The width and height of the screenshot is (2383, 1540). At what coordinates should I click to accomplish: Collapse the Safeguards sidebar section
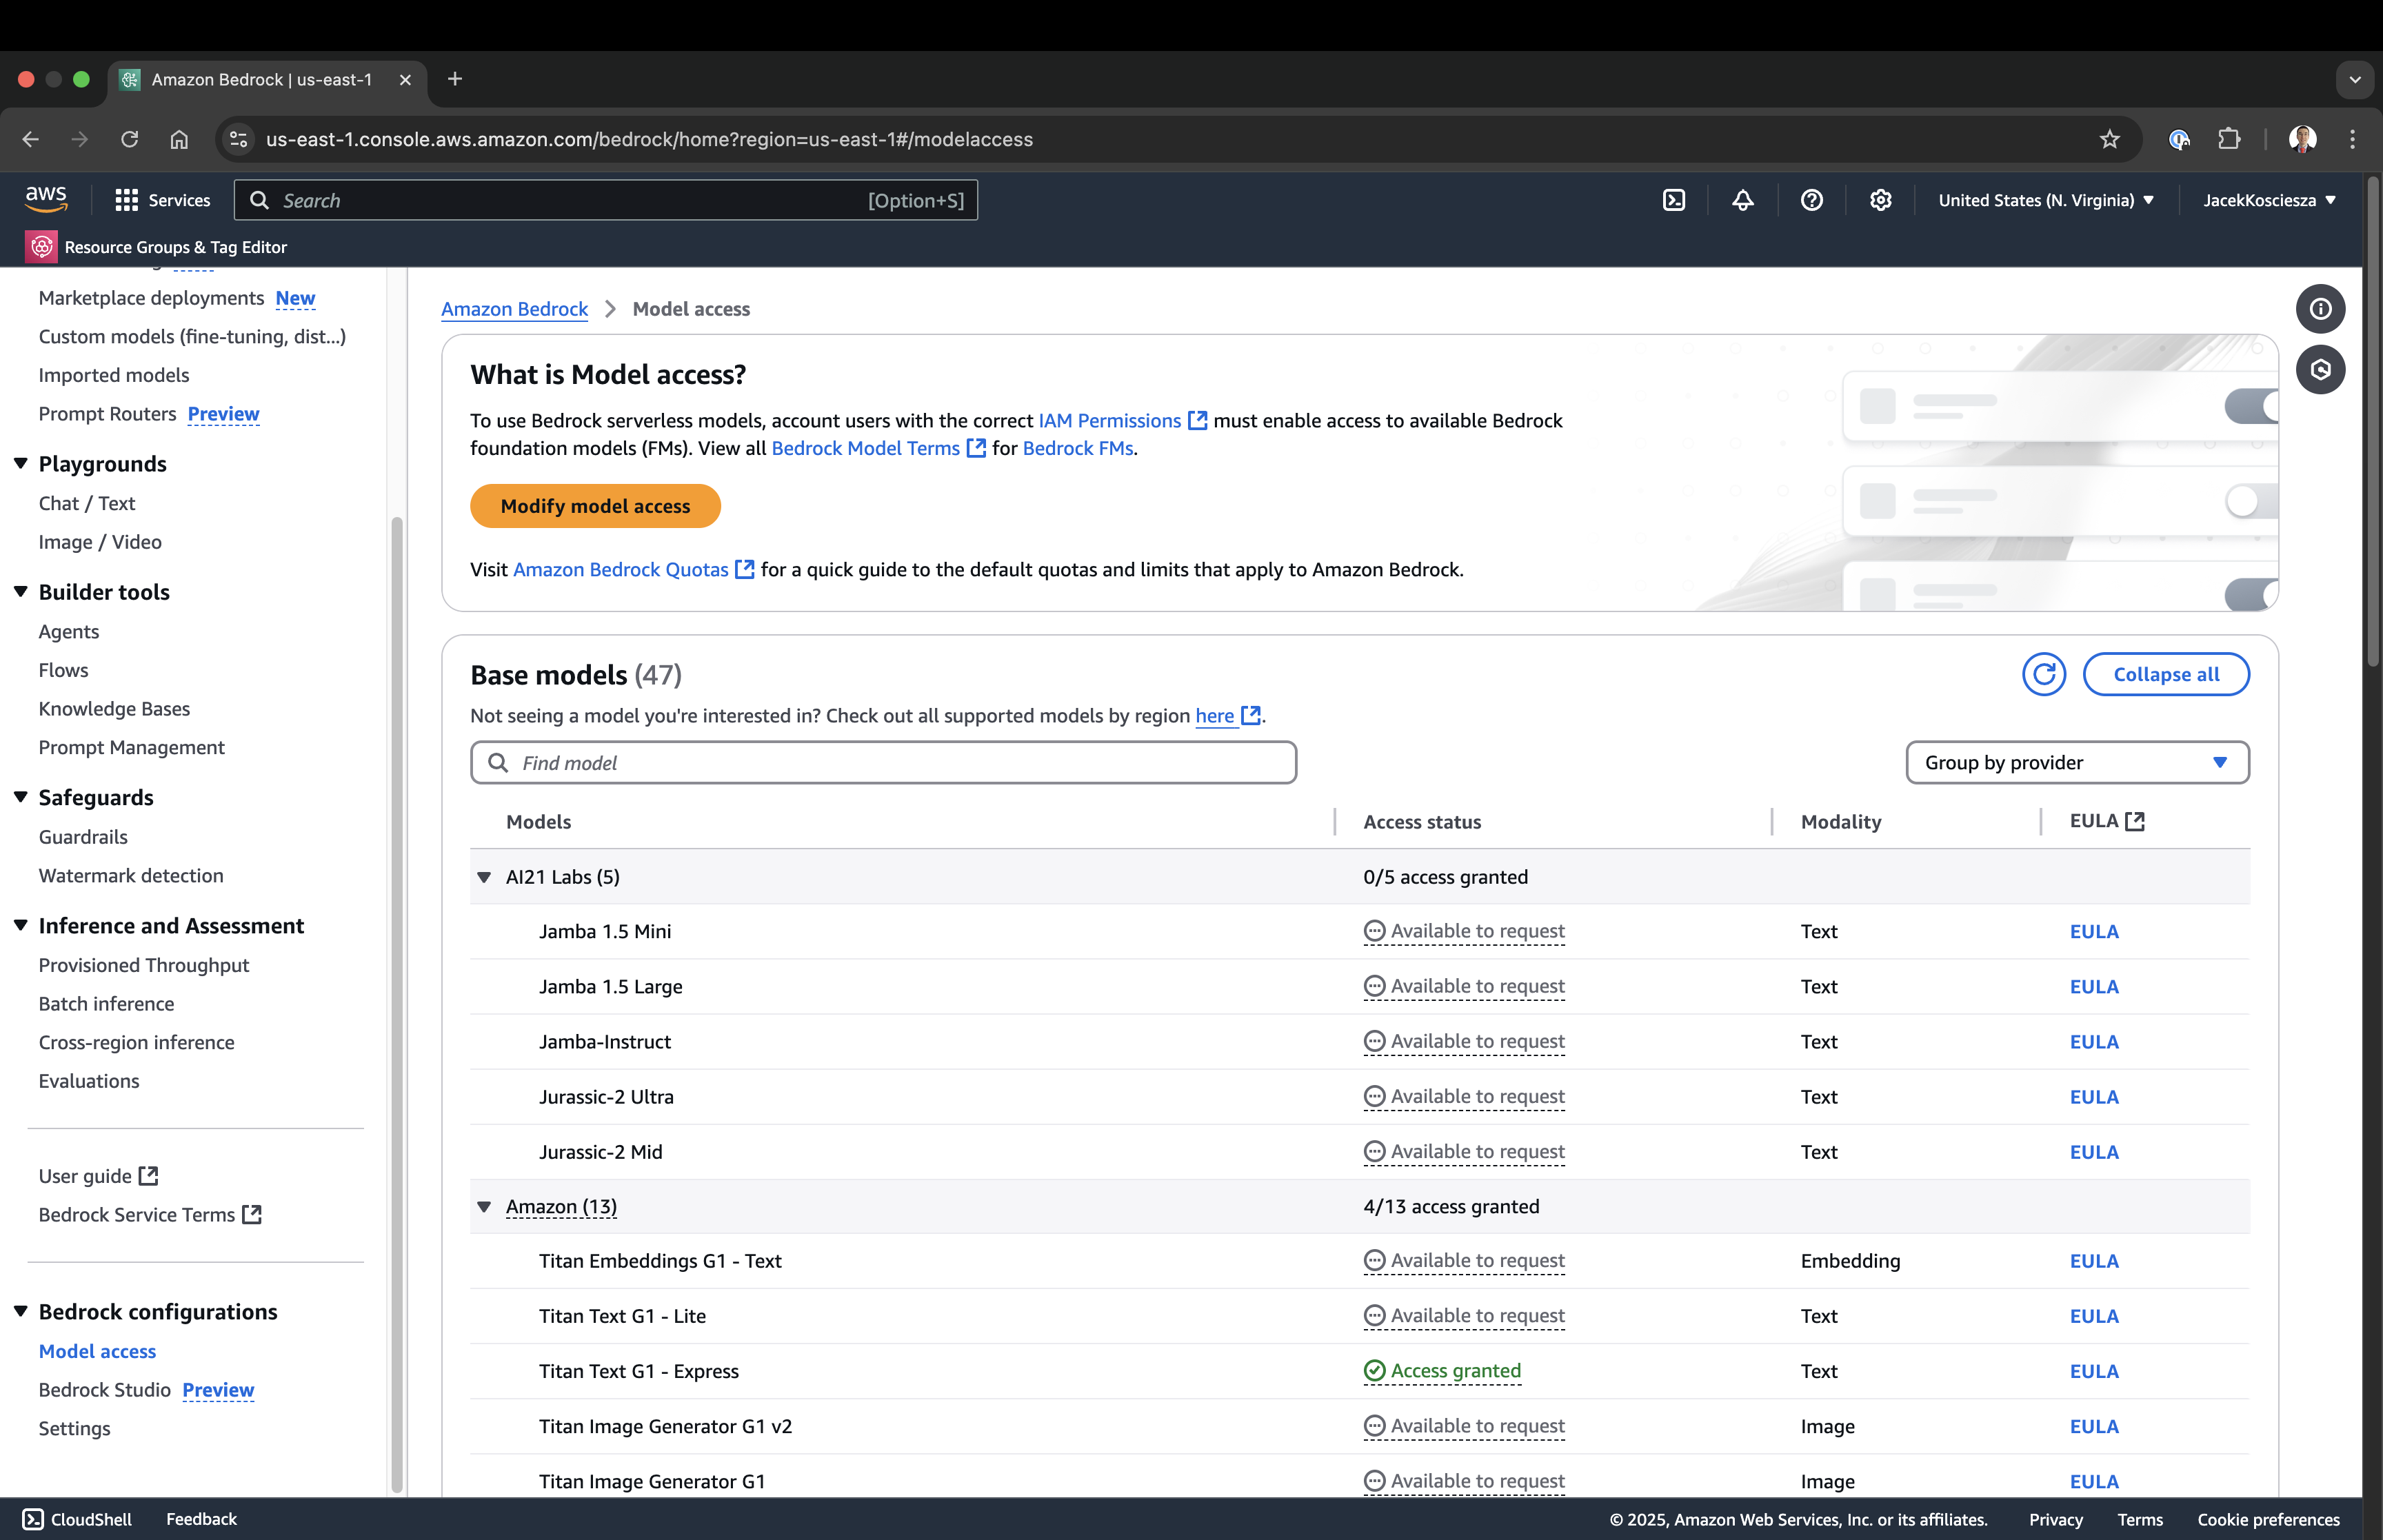click(20, 797)
